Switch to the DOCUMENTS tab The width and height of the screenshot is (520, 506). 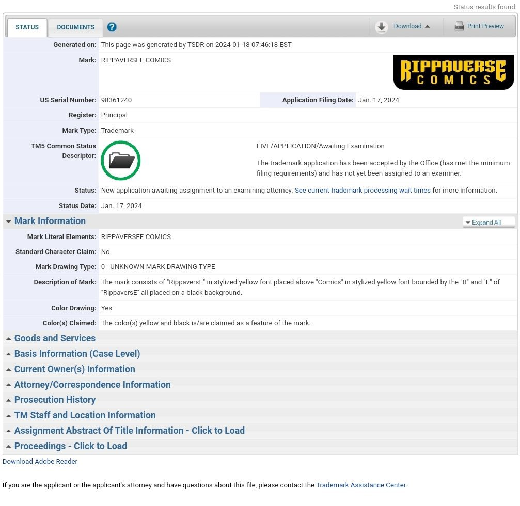pyautogui.click(x=75, y=27)
